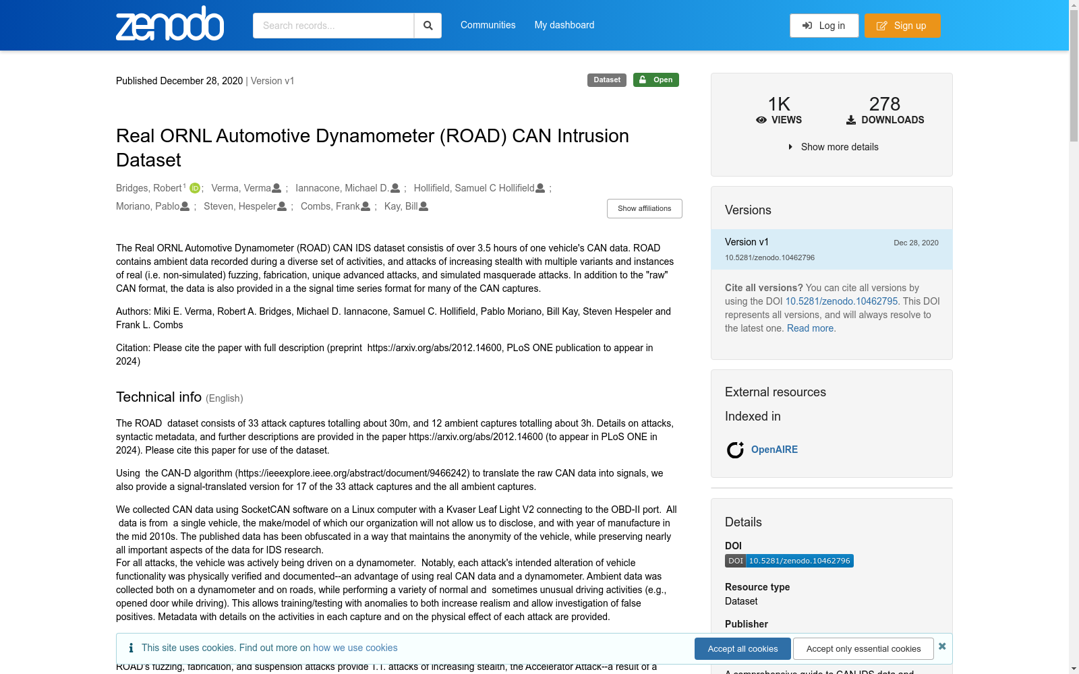Click the Sign up button
This screenshot has height=674, width=1079.
point(902,26)
